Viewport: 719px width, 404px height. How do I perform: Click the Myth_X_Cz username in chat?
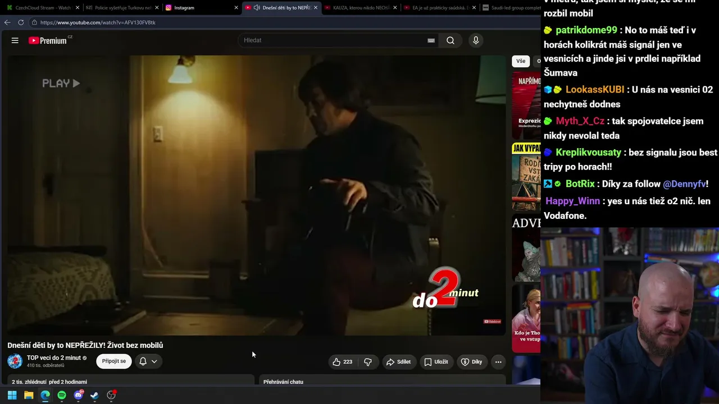coord(580,121)
